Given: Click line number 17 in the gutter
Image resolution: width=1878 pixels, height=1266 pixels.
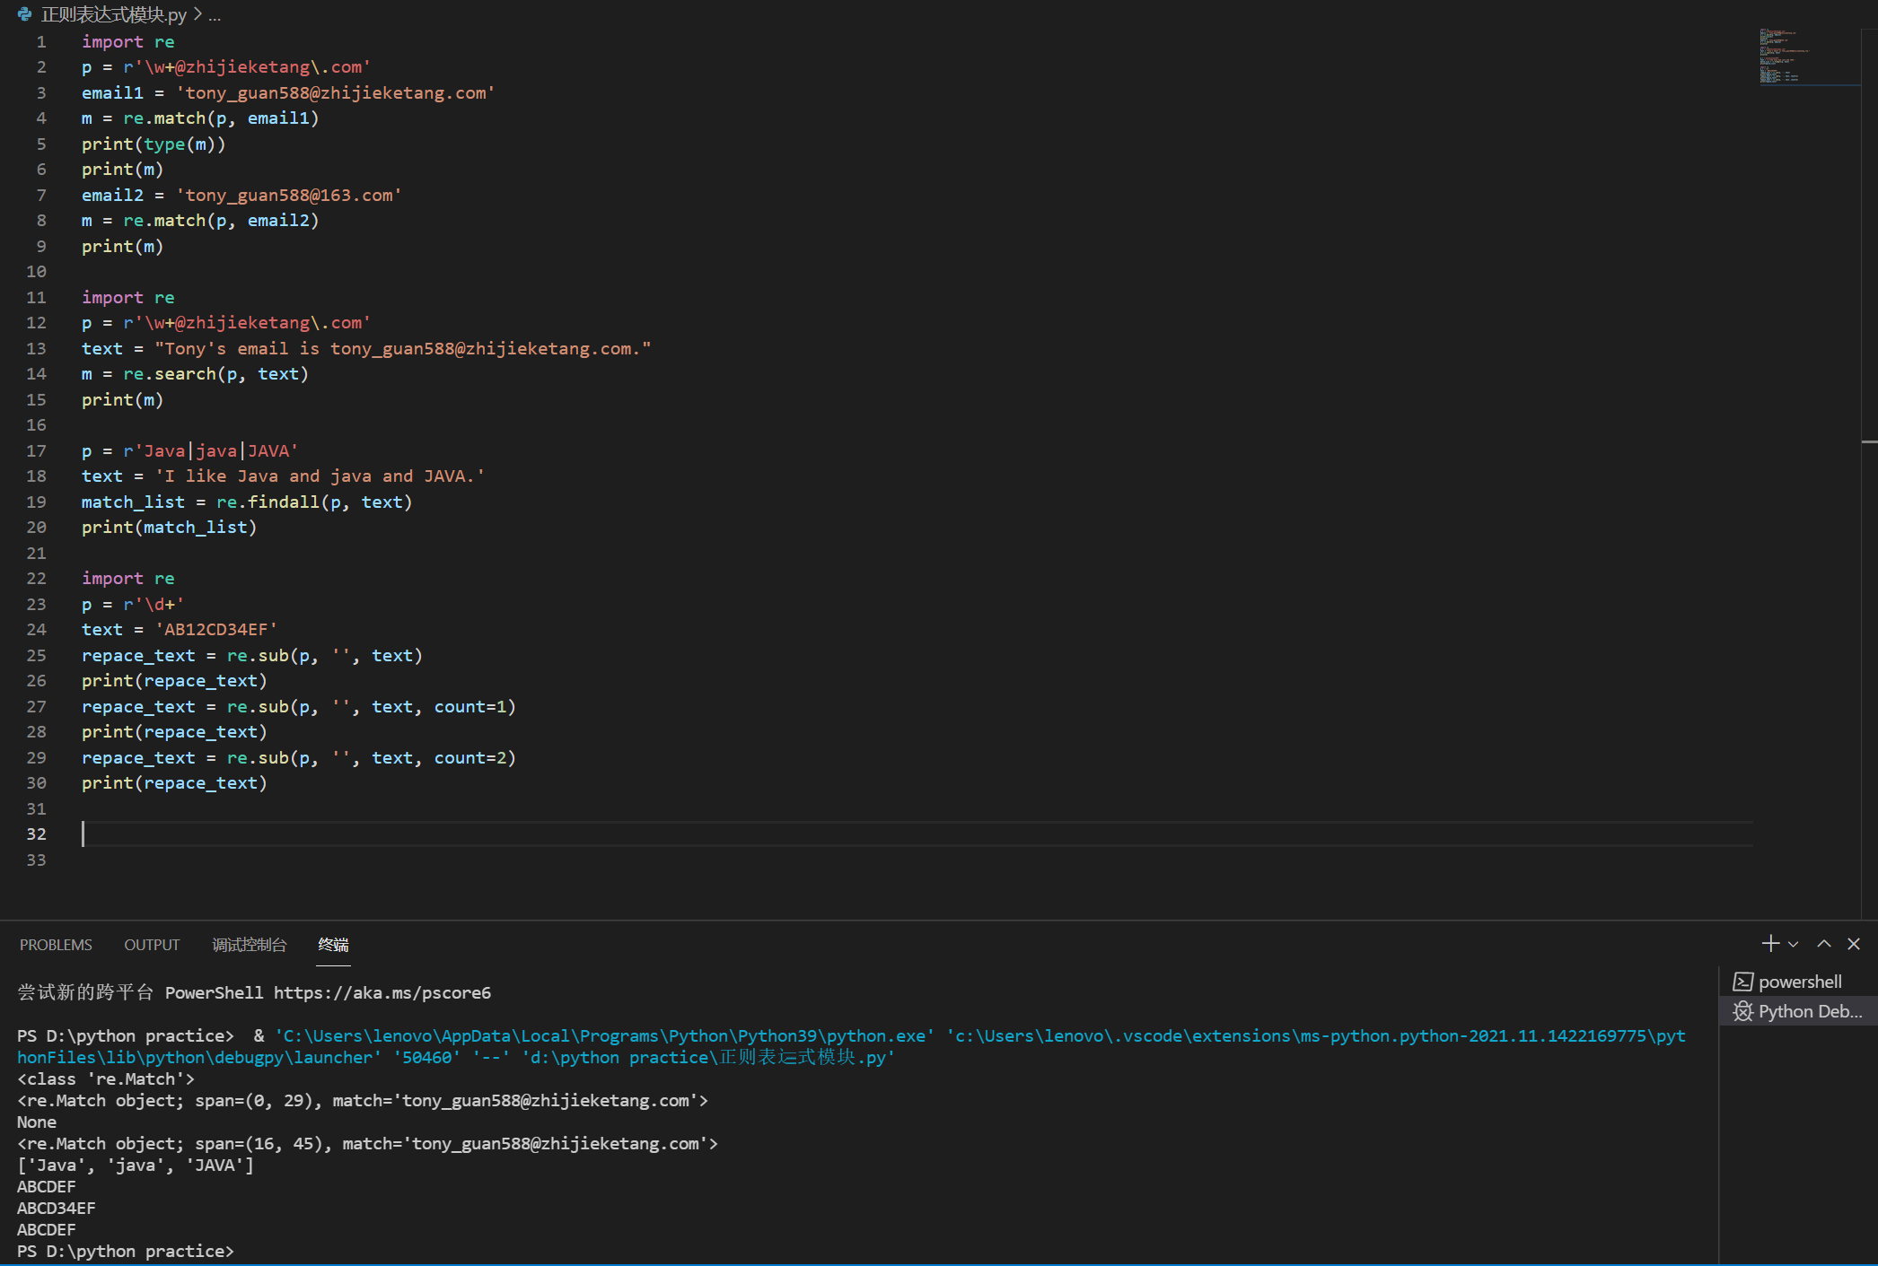Looking at the screenshot, I should pyautogui.click(x=36, y=450).
